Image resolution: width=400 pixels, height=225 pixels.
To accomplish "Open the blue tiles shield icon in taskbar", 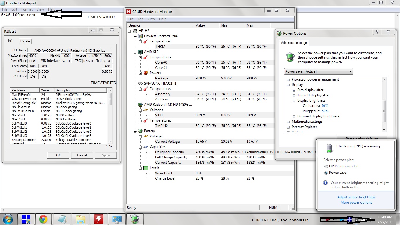I will point(26,219).
